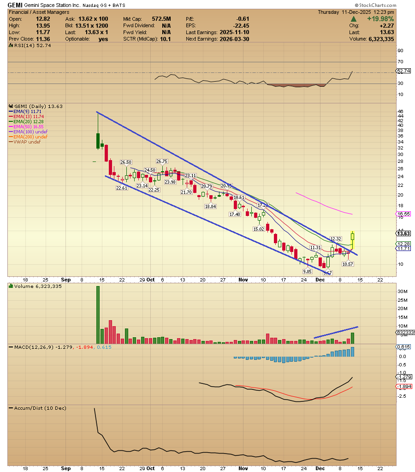This screenshot has height=472, width=415.
Task: Click the Optionable value 'yes'
Action: point(103,39)
